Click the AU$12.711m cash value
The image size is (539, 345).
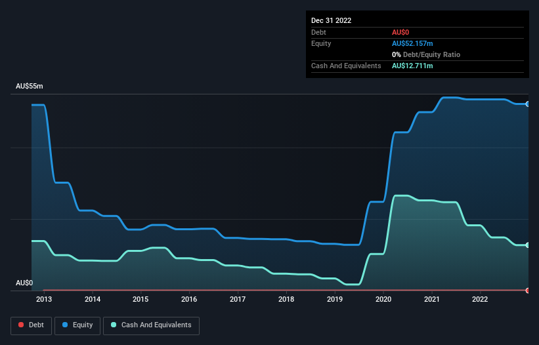pos(412,66)
